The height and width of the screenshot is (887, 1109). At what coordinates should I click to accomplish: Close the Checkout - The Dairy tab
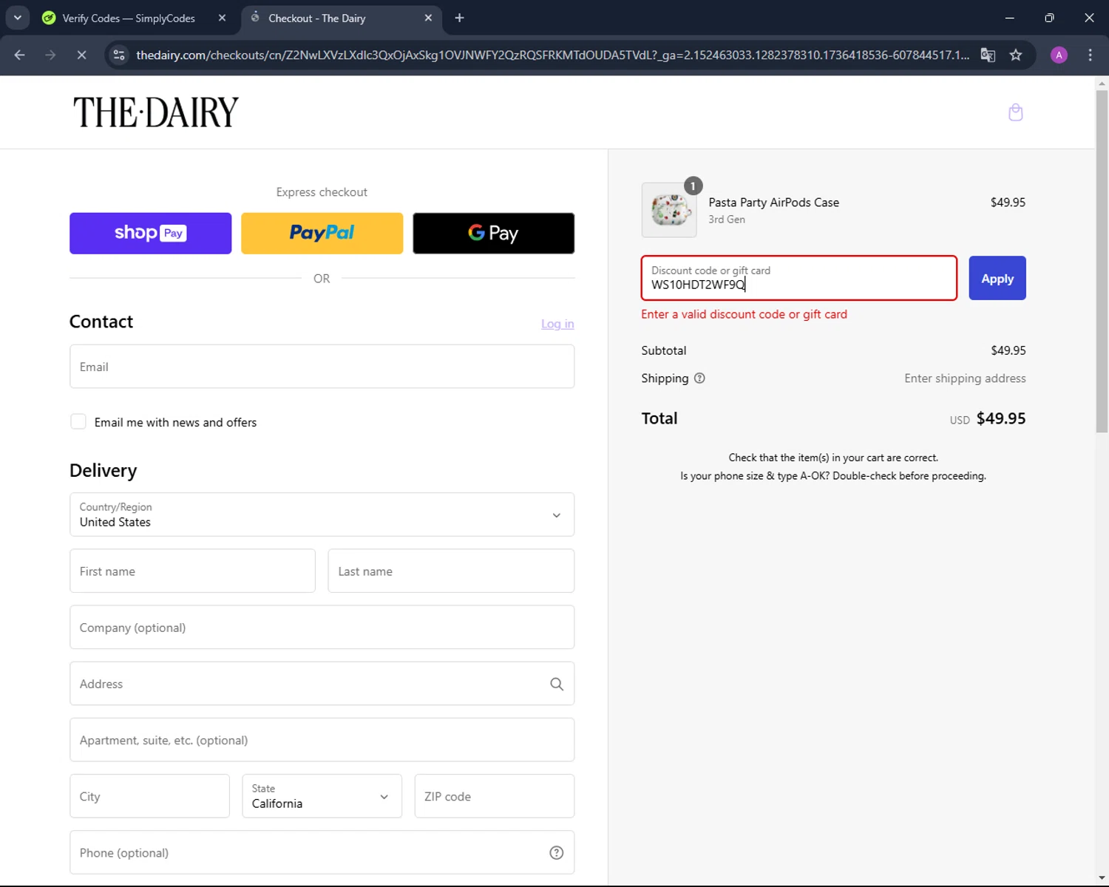coord(428,18)
